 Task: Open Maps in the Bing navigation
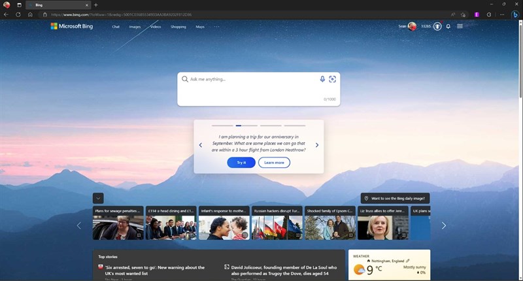point(200,27)
